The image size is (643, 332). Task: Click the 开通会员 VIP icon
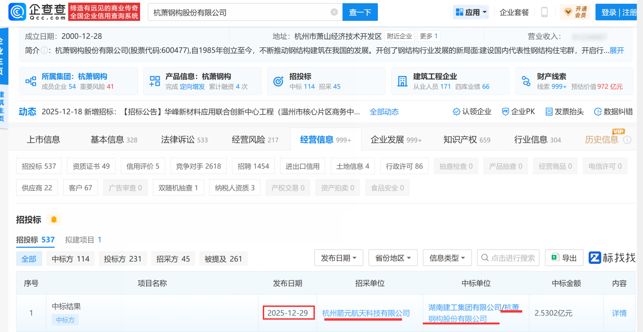(575, 12)
